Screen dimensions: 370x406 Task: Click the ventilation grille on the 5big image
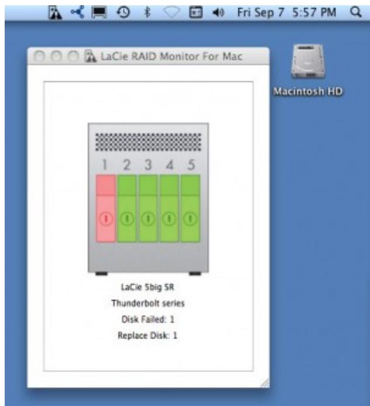coord(148,142)
